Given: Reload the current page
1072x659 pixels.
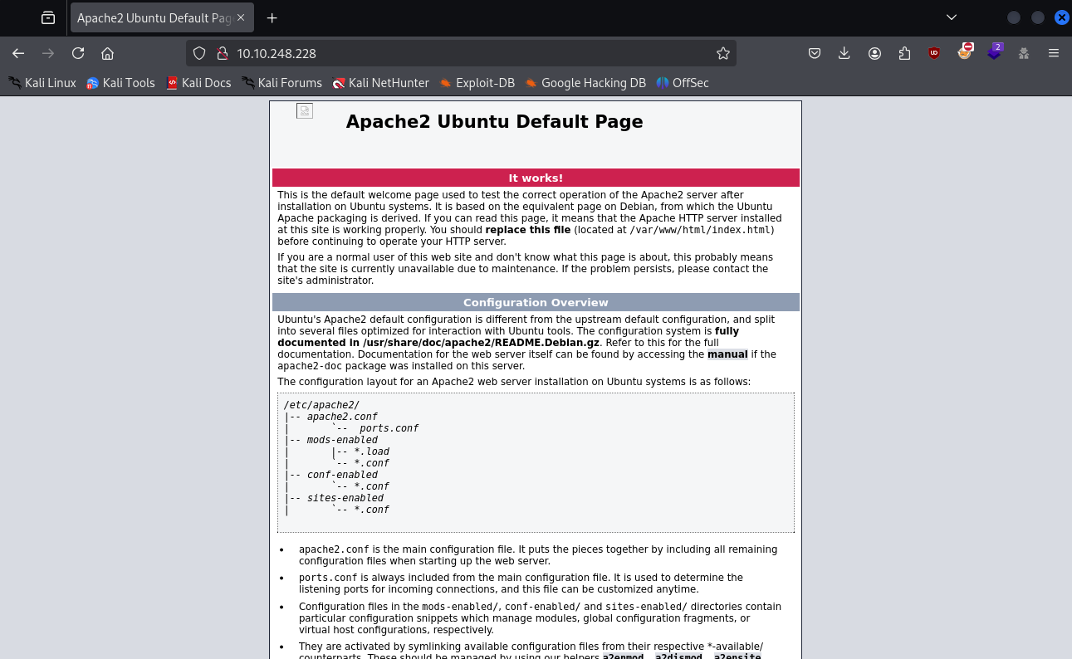Looking at the screenshot, I should point(78,53).
